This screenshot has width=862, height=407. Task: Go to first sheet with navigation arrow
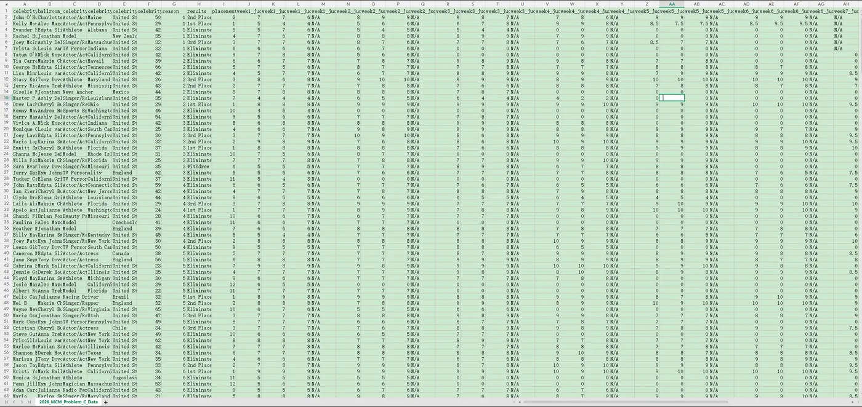pyautogui.click(x=7, y=402)
